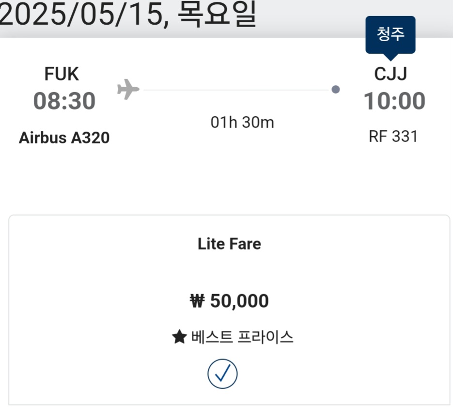Toggle the Lite Fare checkmark circle
Viewport: 453px width, 407px height.
222,374
